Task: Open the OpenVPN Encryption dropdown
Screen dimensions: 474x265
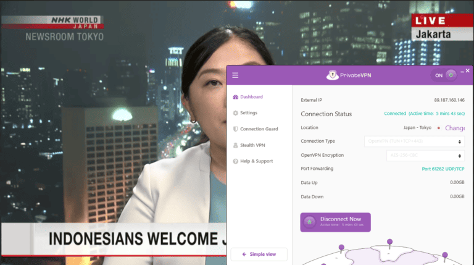Action: click(x=426, y=156)
